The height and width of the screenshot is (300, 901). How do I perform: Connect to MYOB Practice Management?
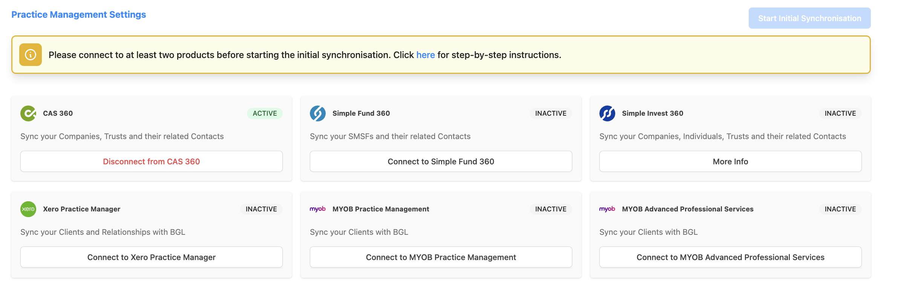coord(441,257)
